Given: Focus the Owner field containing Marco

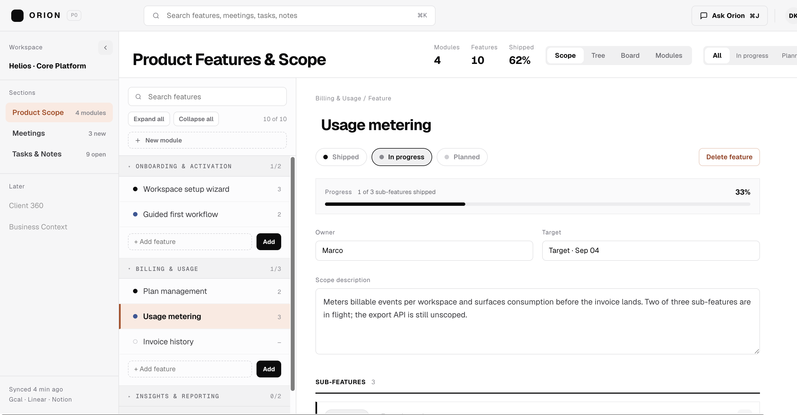Looking at the screenshot, I should coord(424,250).
